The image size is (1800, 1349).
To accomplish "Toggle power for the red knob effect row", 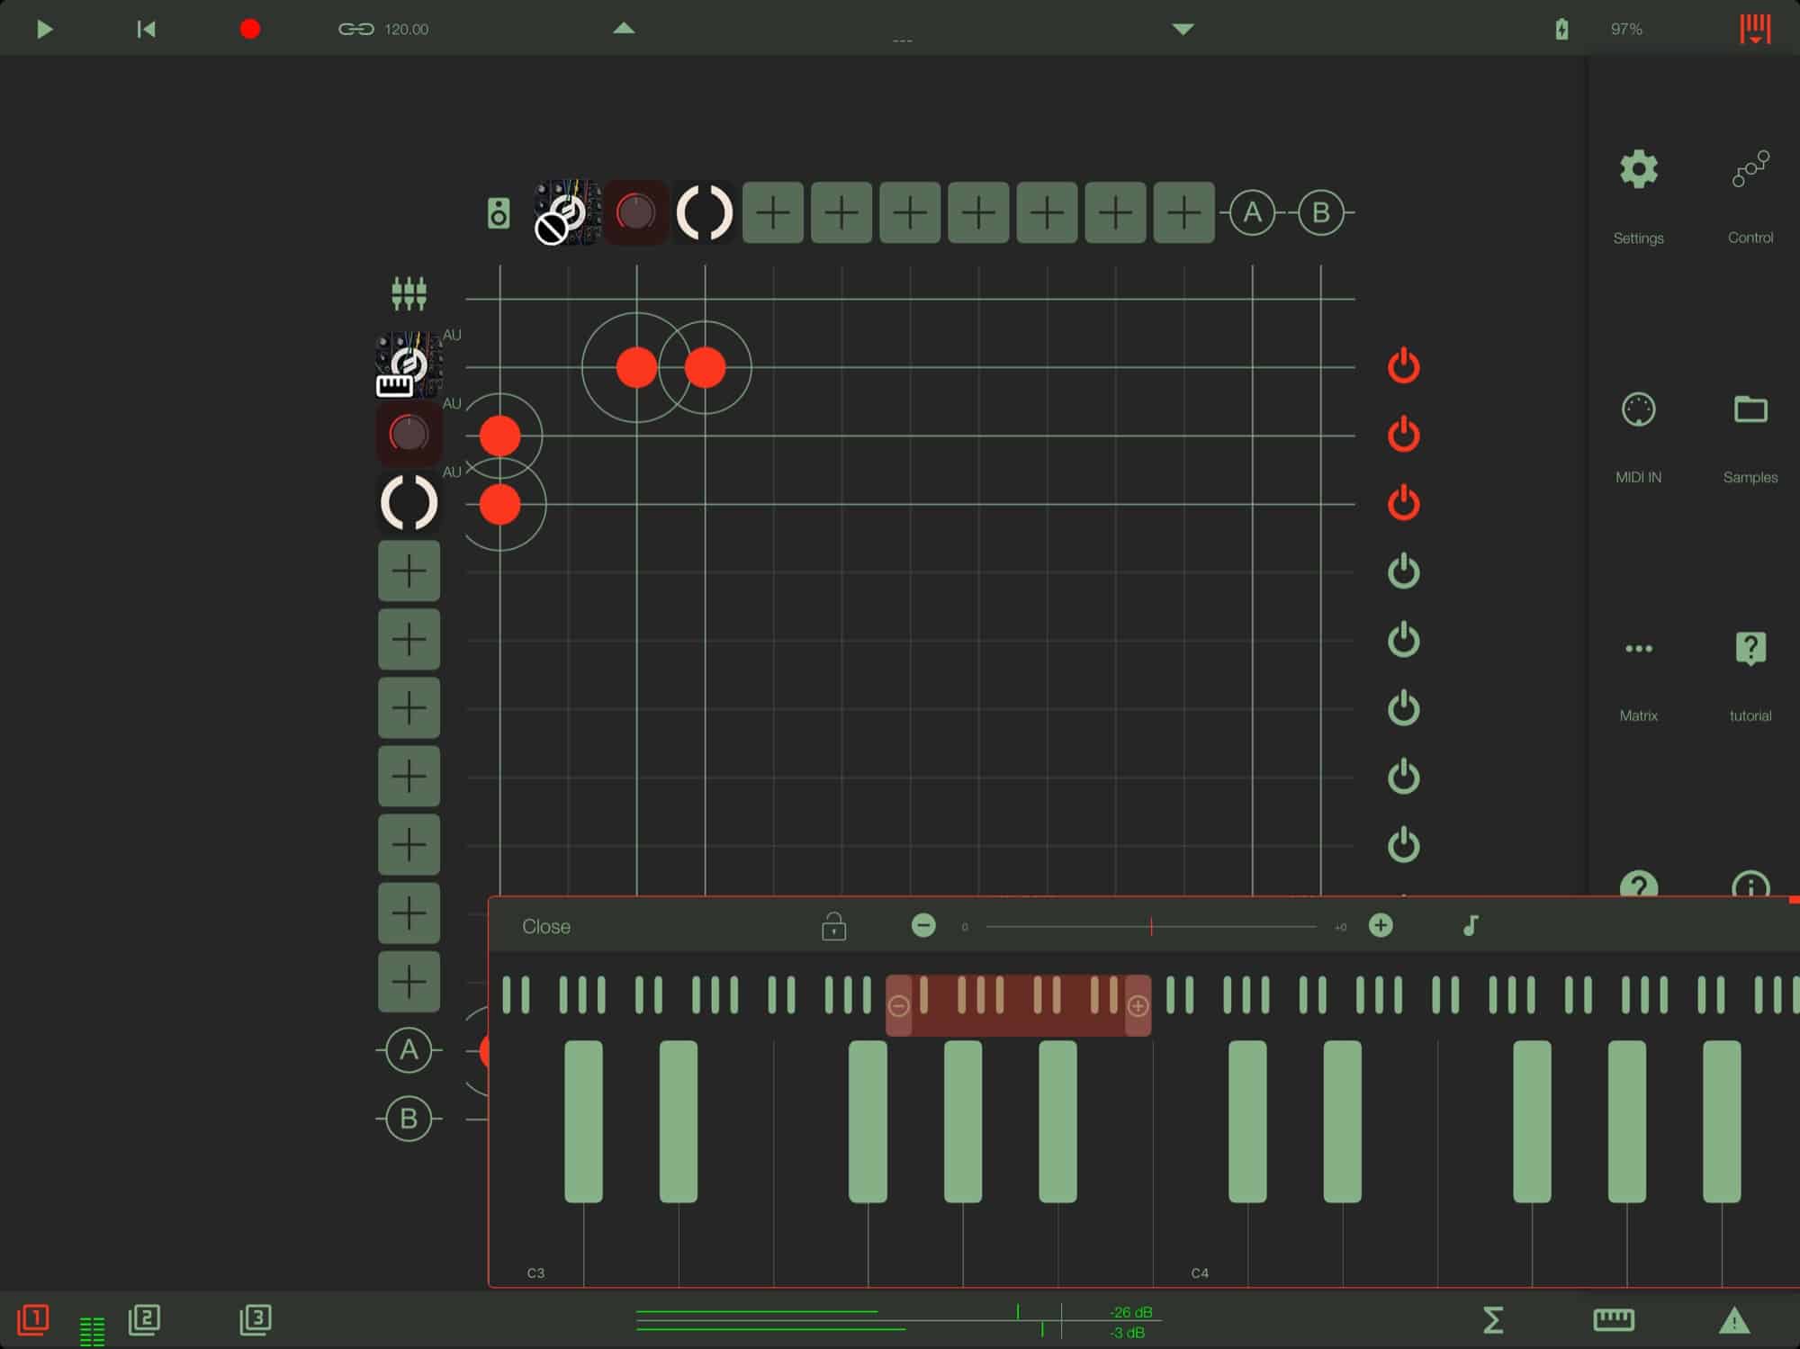I will pyautogui.click(x=1403, y=434).
